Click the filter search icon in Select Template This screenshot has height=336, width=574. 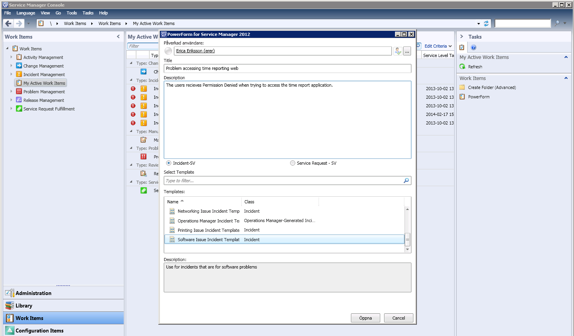tap(406, 181)
